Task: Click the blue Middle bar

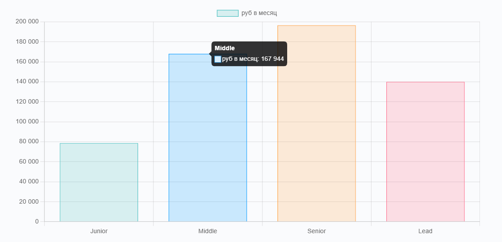Action: 208,138
